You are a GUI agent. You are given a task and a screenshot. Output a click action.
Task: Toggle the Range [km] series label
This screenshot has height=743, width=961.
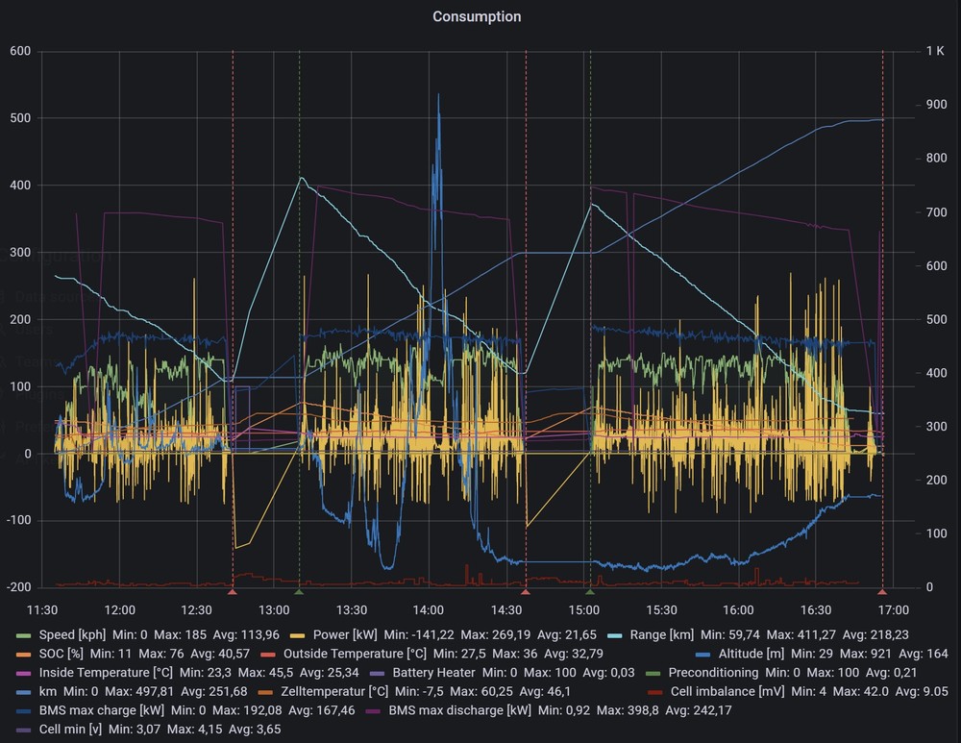(661, 635)
